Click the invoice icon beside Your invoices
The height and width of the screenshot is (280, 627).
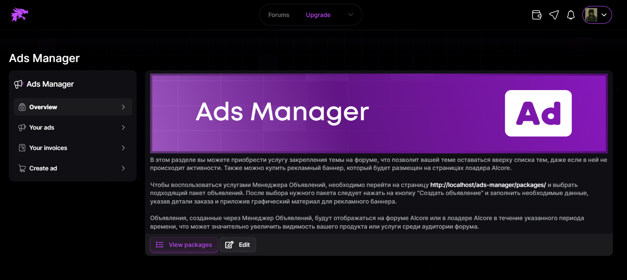tap(22, 148)
